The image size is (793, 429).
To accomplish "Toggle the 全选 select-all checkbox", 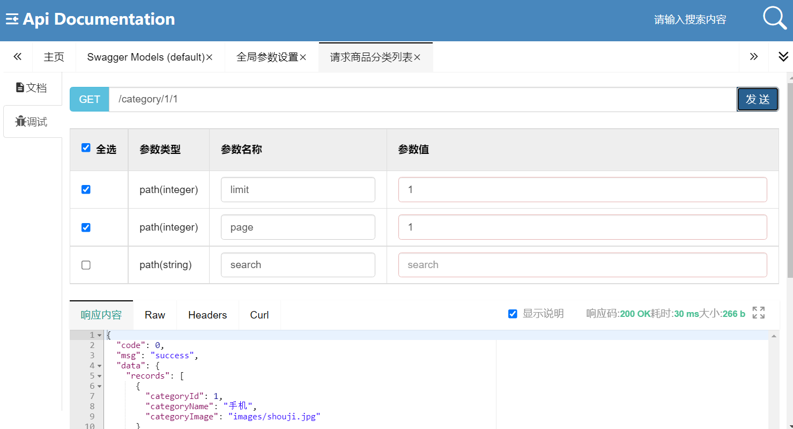I will point(86,147).
